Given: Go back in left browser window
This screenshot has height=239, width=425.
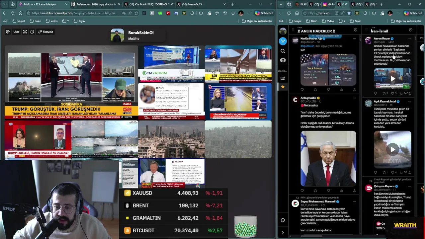Looking at the screenshot, I should coord(5,13).
